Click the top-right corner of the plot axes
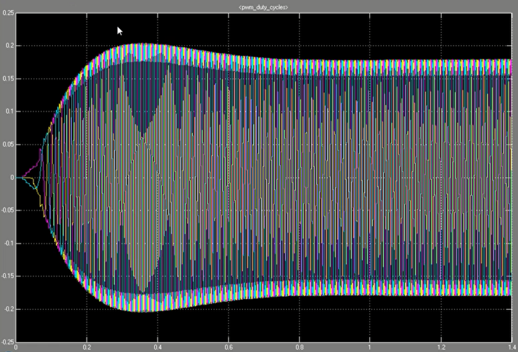518x352 pixels. (511, 13)
